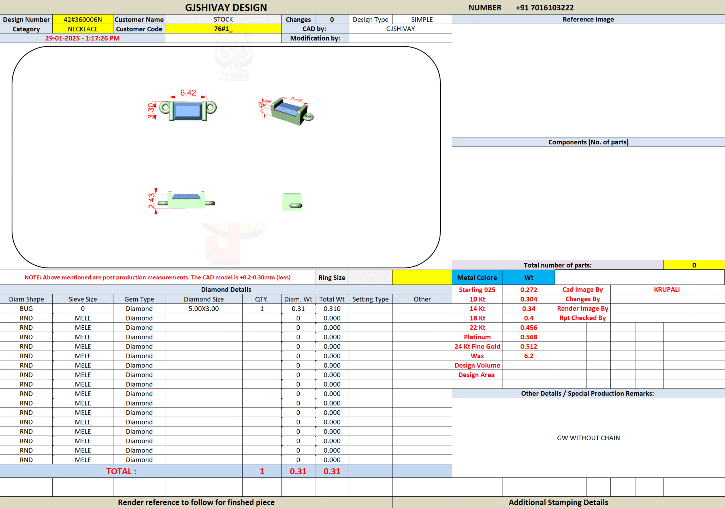The width and height of the screenshot is (725, 508).
Task: Click the Sterling 925 weight value 0.272
Action: click(x=528, y=289)
